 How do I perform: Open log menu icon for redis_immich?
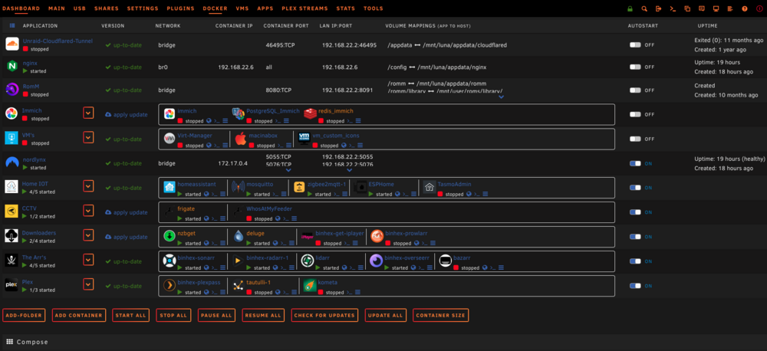pos(358,121)
